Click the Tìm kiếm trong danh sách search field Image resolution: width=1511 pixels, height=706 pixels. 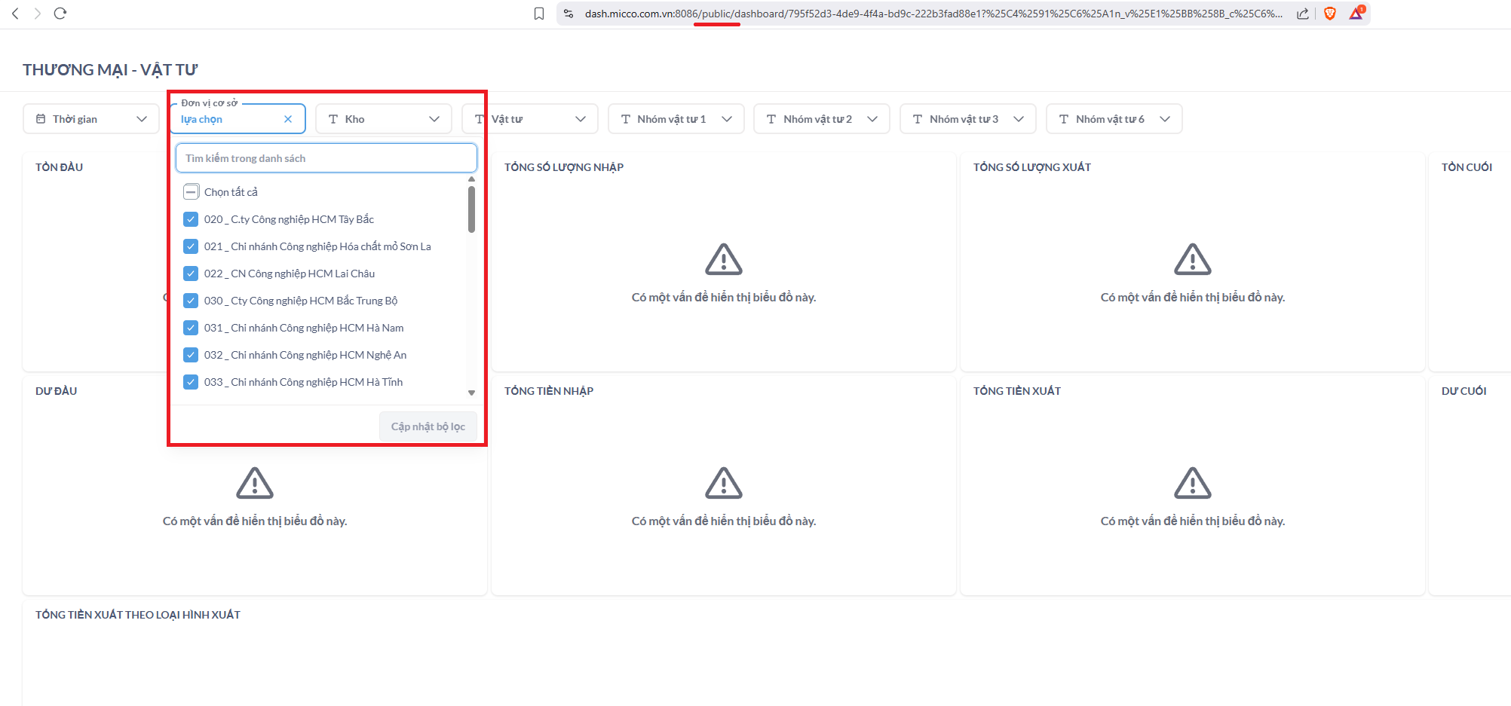click(x=326, y=158)
